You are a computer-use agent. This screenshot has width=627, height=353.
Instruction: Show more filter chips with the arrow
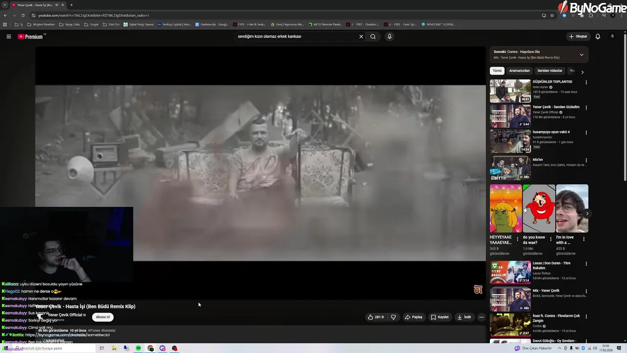click(x=582, y=72)
